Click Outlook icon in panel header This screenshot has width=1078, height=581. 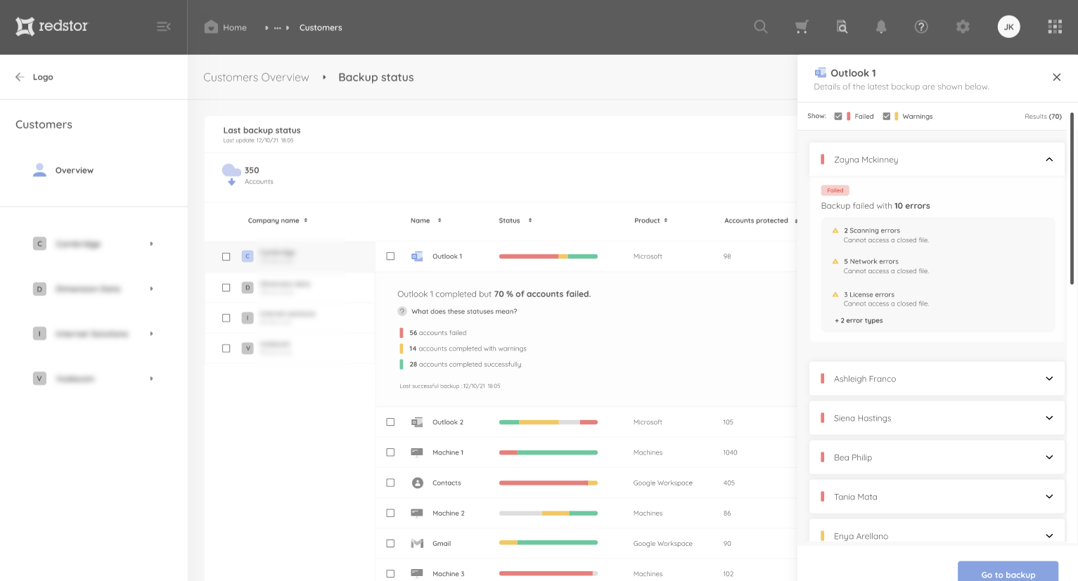coord(820,72)
